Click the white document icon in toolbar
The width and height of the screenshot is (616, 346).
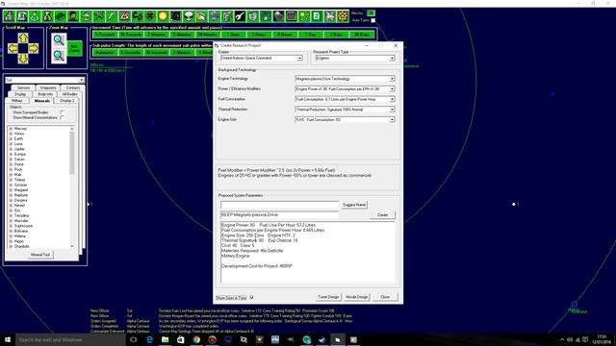(317, 16)
